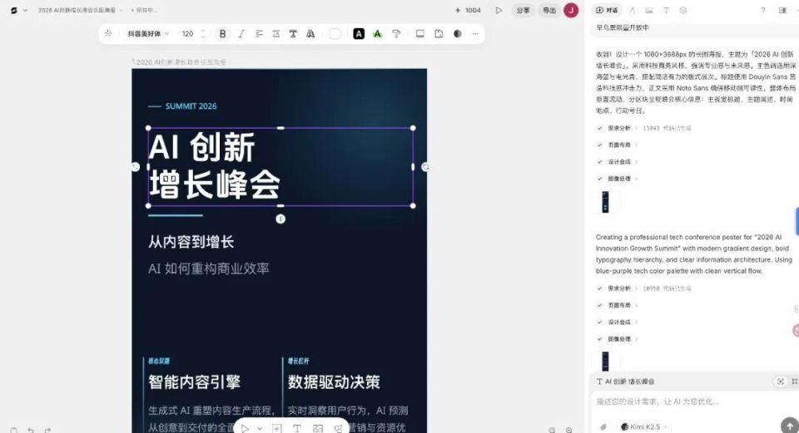Click the page sticker icon in toolbar
Image resolution: width=799 pixels, height=433 pixels.
coord(439,33)
